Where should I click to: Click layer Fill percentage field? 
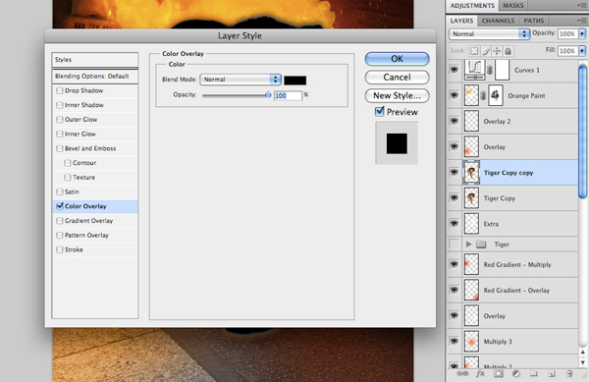tap(567, 51)
